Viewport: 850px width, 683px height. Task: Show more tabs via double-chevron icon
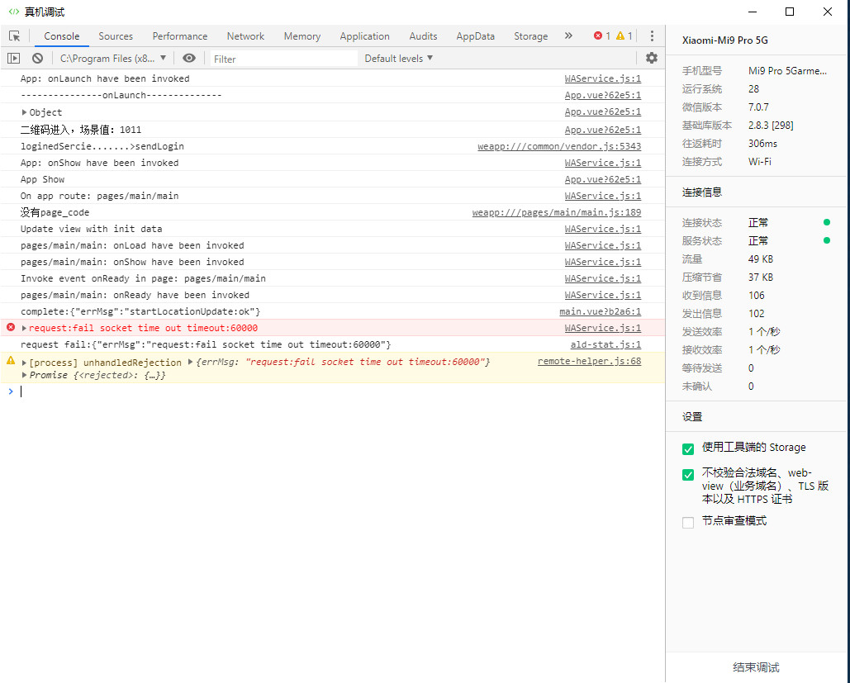pyautogui.click(x=568, y=36)
